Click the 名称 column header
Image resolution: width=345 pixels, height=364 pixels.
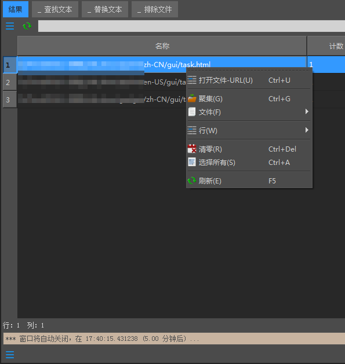pos(162,46)
